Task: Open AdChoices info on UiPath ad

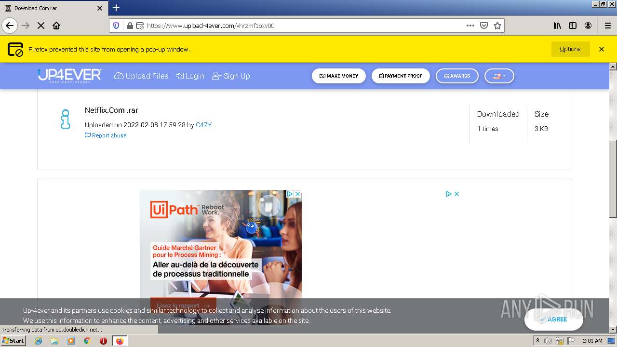Action: 290,194
